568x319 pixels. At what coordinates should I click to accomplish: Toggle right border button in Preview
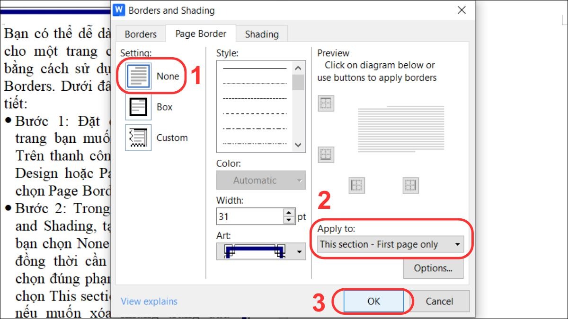tap(410, 185)
